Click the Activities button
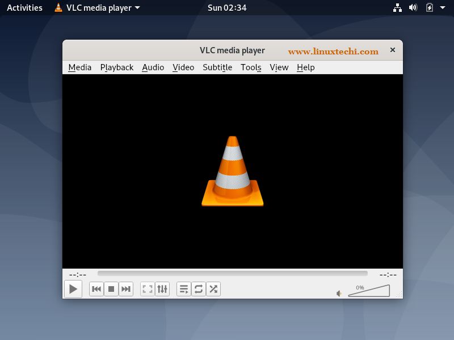454x340 pixels. [24, 8]
